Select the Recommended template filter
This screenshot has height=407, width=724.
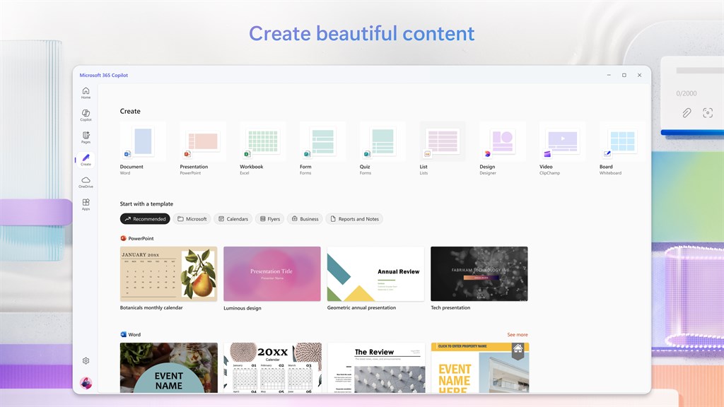145,219
